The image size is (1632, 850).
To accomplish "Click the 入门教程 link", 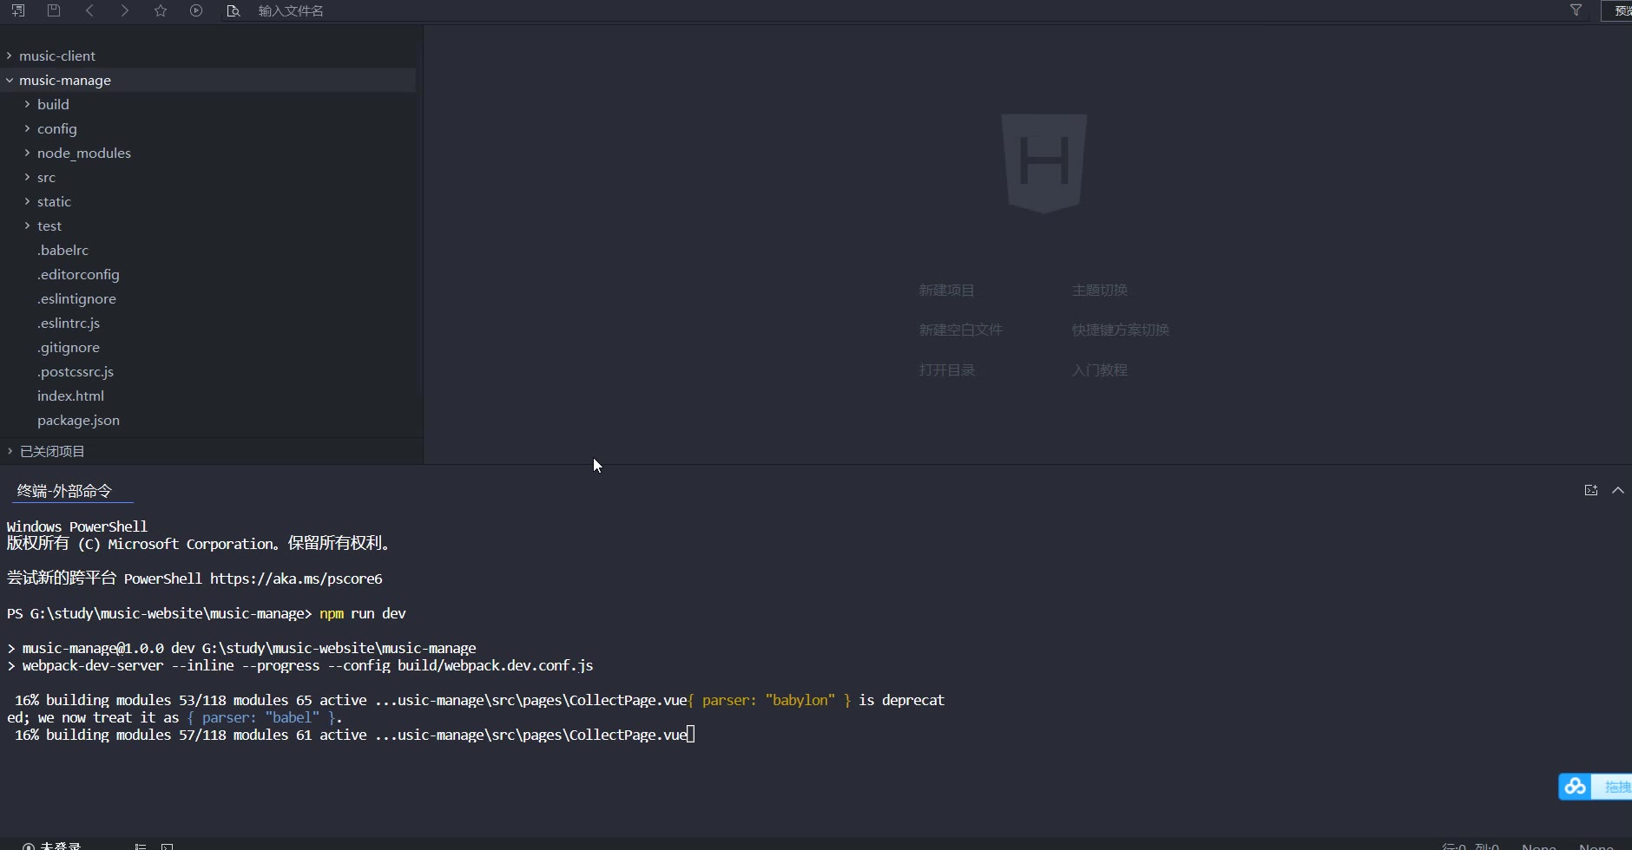I will [1100, 369].
